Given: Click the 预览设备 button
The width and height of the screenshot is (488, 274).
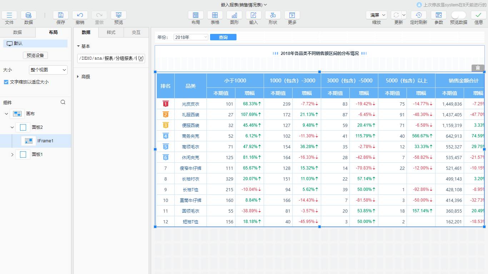Looking at the screenshot, I should tap(35, 55).
